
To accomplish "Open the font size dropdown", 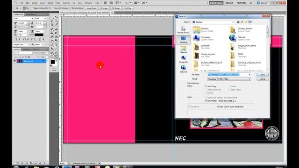I will coord(28,23).
